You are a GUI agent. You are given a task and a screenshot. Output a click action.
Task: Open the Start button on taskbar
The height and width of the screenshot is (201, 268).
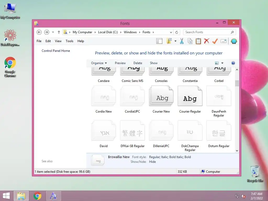(x=6, y=196)
